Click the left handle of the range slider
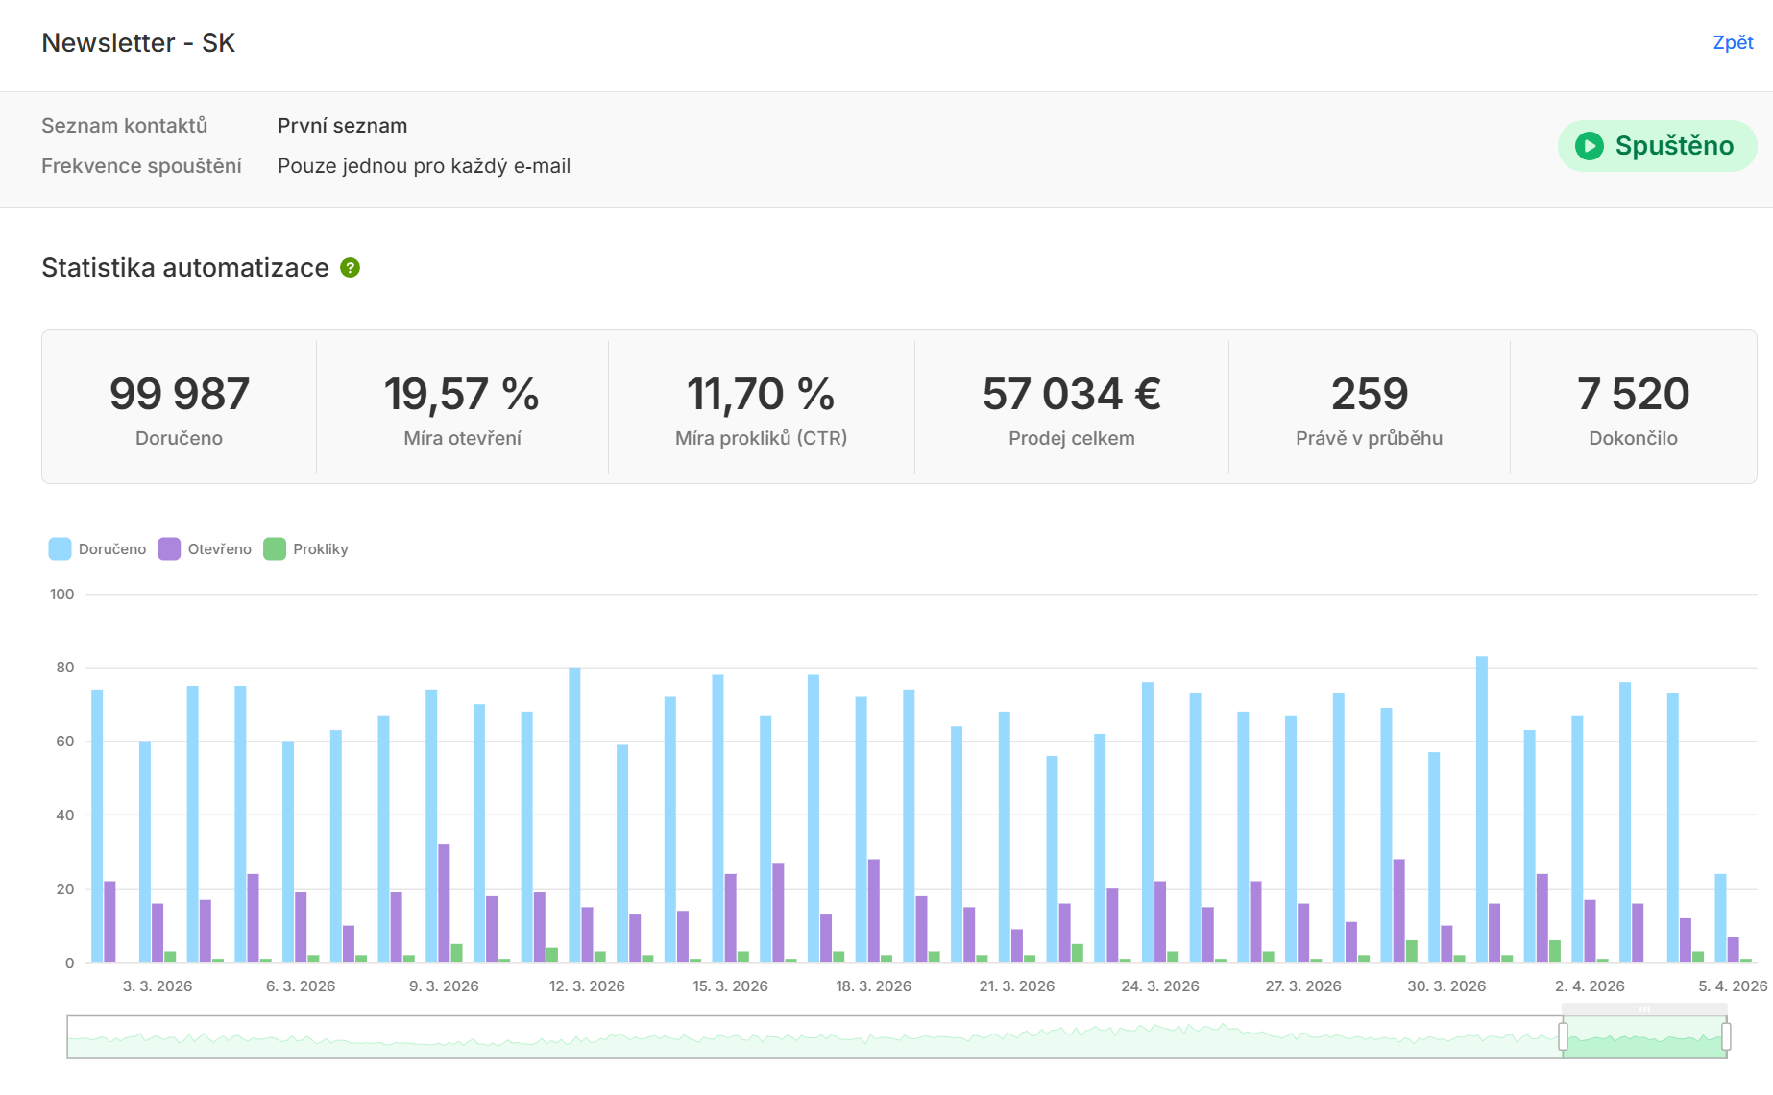The width and height of the screenshot is (1773, 1095). [x=1563, y=1036]
